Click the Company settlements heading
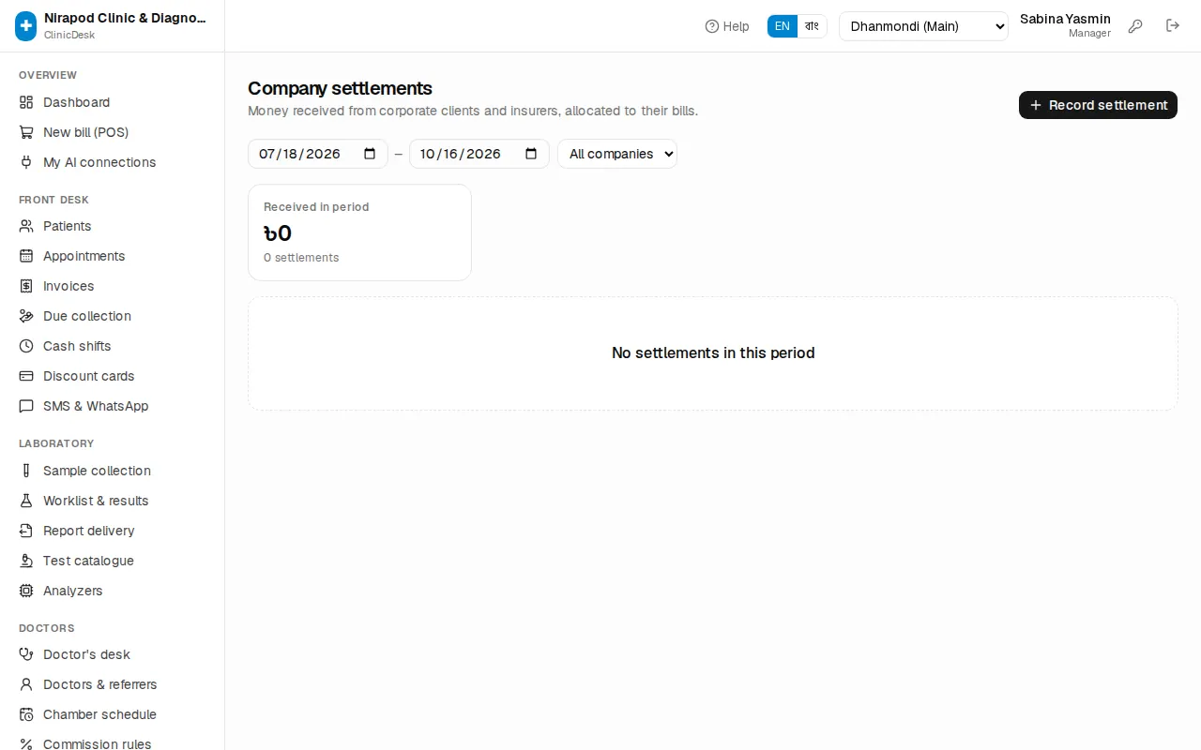 click(x=340, y=88)
